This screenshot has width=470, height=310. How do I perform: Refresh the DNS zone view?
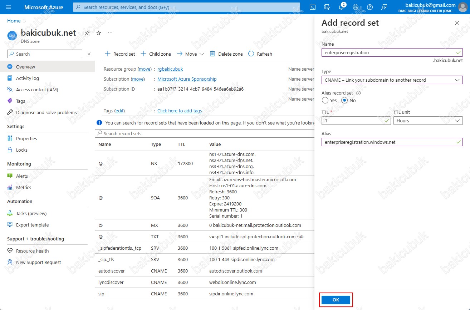tap(260, 54)
